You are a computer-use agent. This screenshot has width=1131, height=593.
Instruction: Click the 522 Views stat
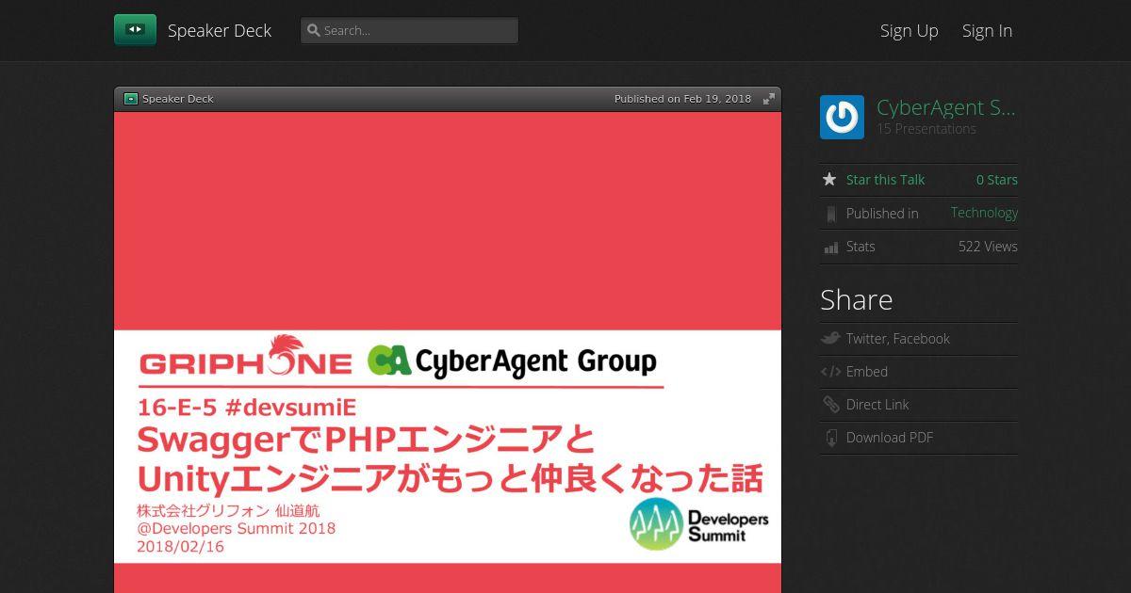point(988,247)
